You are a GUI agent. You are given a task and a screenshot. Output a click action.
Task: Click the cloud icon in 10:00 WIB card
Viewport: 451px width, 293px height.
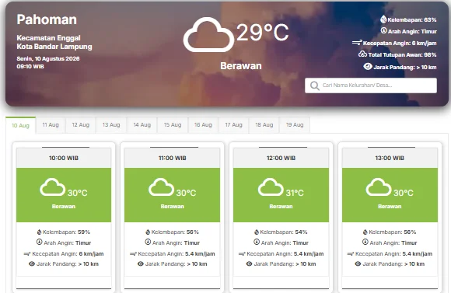pyautogui.click(x=53, y=187)
